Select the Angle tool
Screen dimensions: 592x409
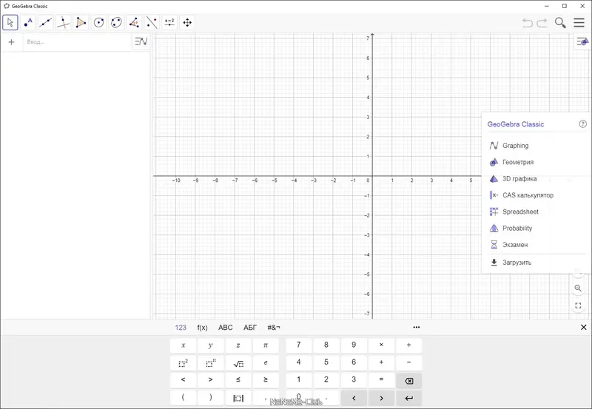(x=134, y=23)
